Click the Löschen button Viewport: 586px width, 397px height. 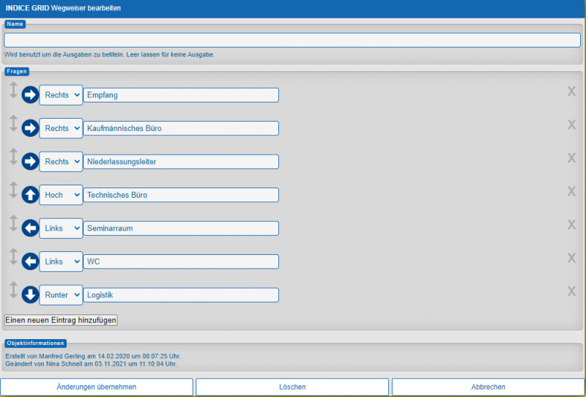click(292, 387)
